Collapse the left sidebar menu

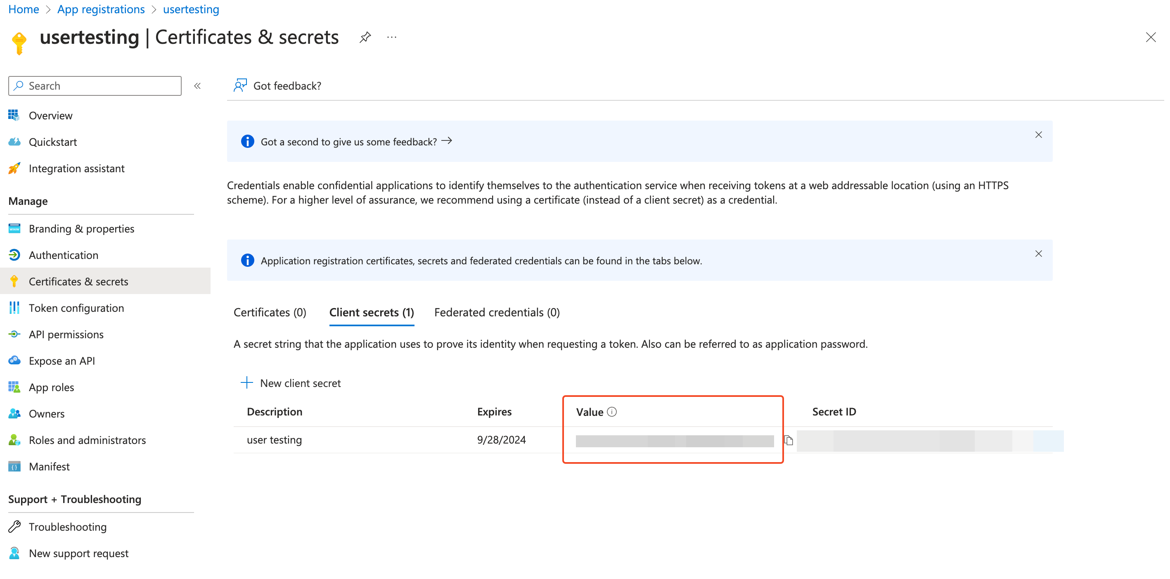tap(197, 86)
